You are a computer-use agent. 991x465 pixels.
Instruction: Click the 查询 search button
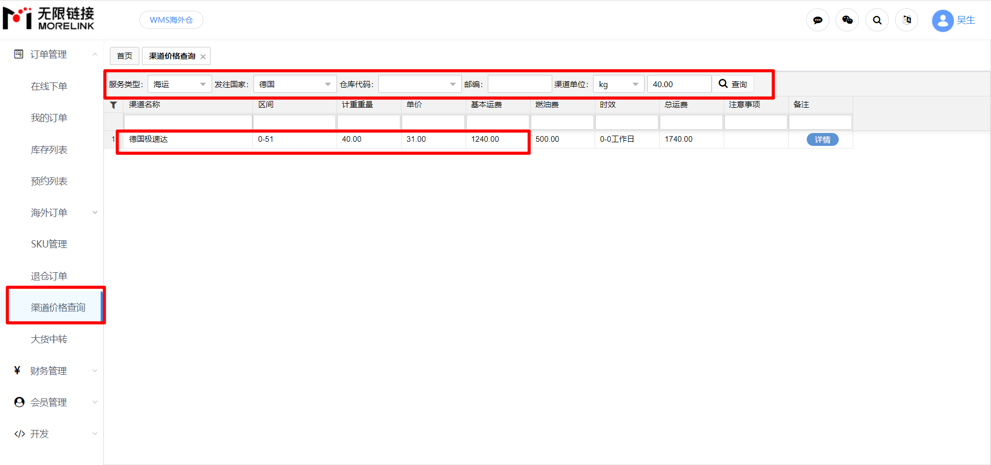pos(733,84)
